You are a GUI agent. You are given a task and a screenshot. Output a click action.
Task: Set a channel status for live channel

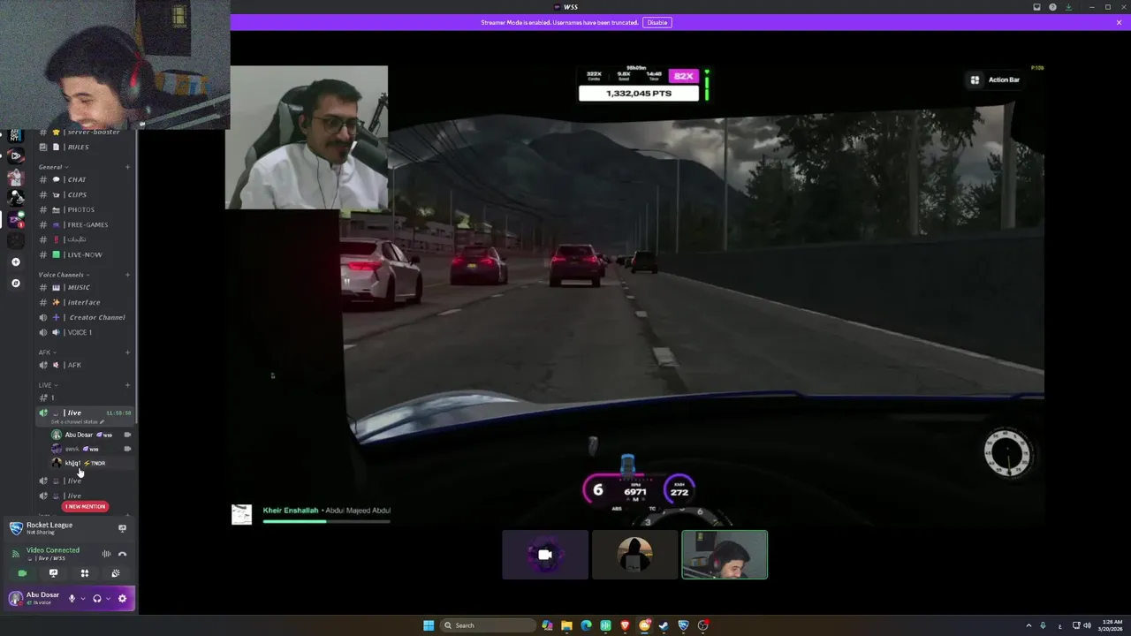(x=77, y=422)
